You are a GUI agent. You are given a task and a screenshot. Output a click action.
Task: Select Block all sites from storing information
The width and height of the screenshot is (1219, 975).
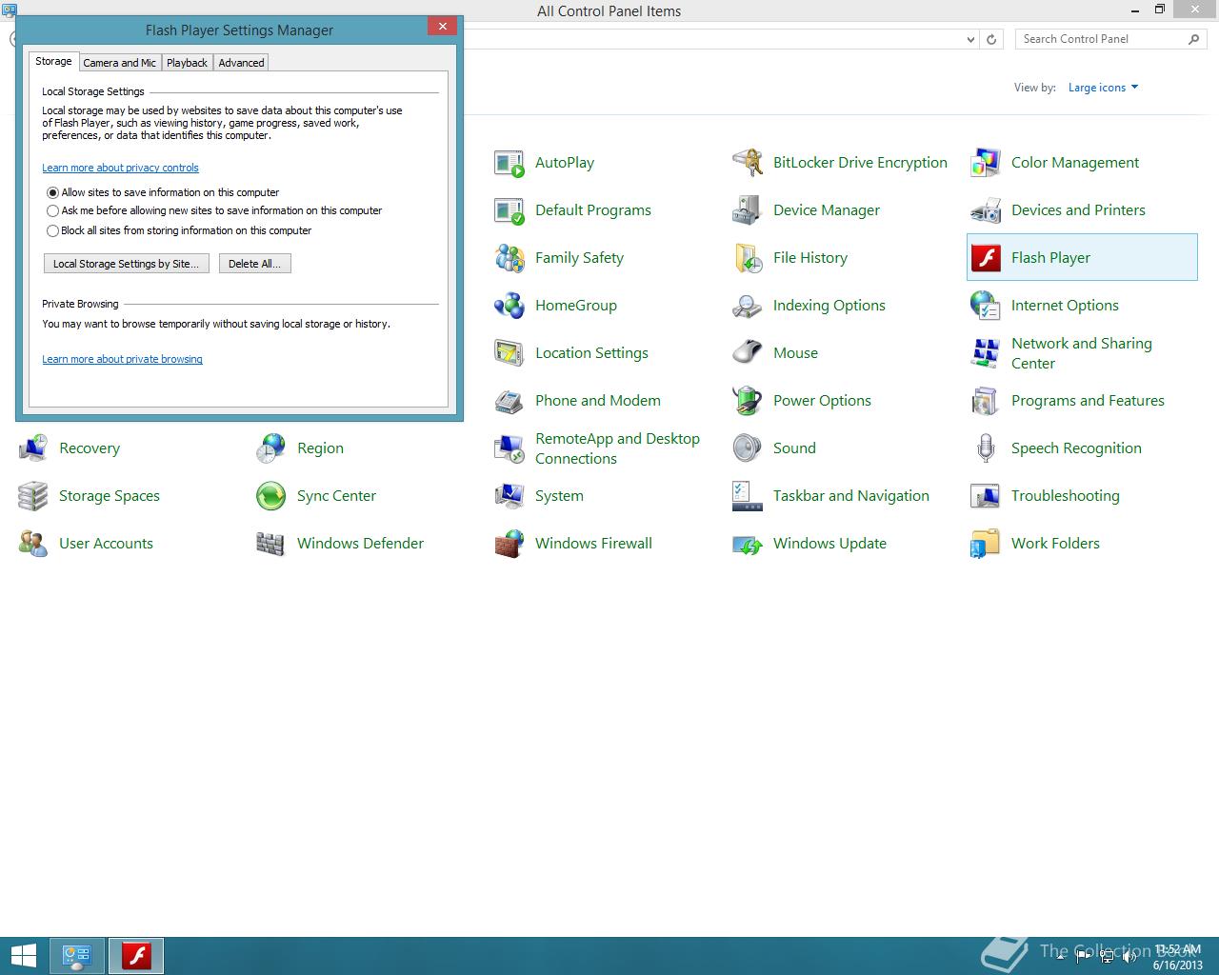coord(53,230)
